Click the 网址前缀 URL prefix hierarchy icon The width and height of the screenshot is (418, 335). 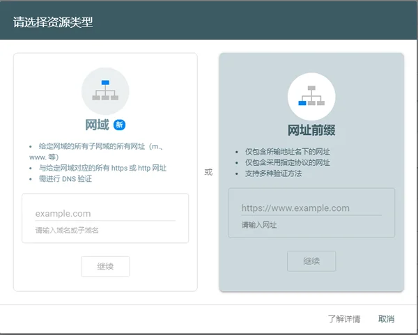point(311,97)
